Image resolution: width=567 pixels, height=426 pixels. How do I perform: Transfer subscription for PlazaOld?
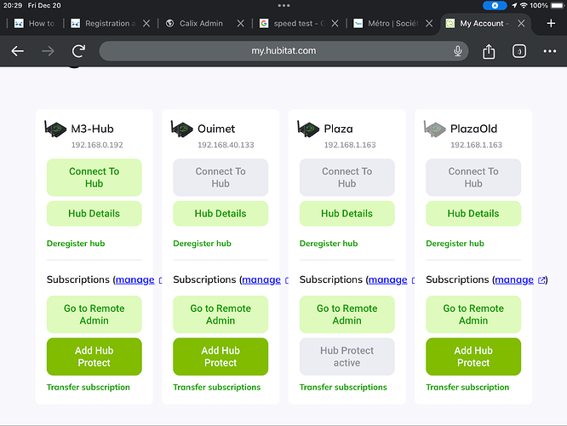click(x=467, y=388)
